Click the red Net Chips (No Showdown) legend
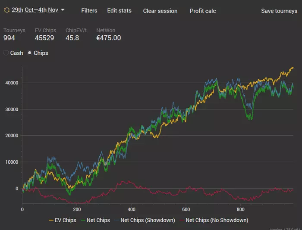 (x=217, y=220)
